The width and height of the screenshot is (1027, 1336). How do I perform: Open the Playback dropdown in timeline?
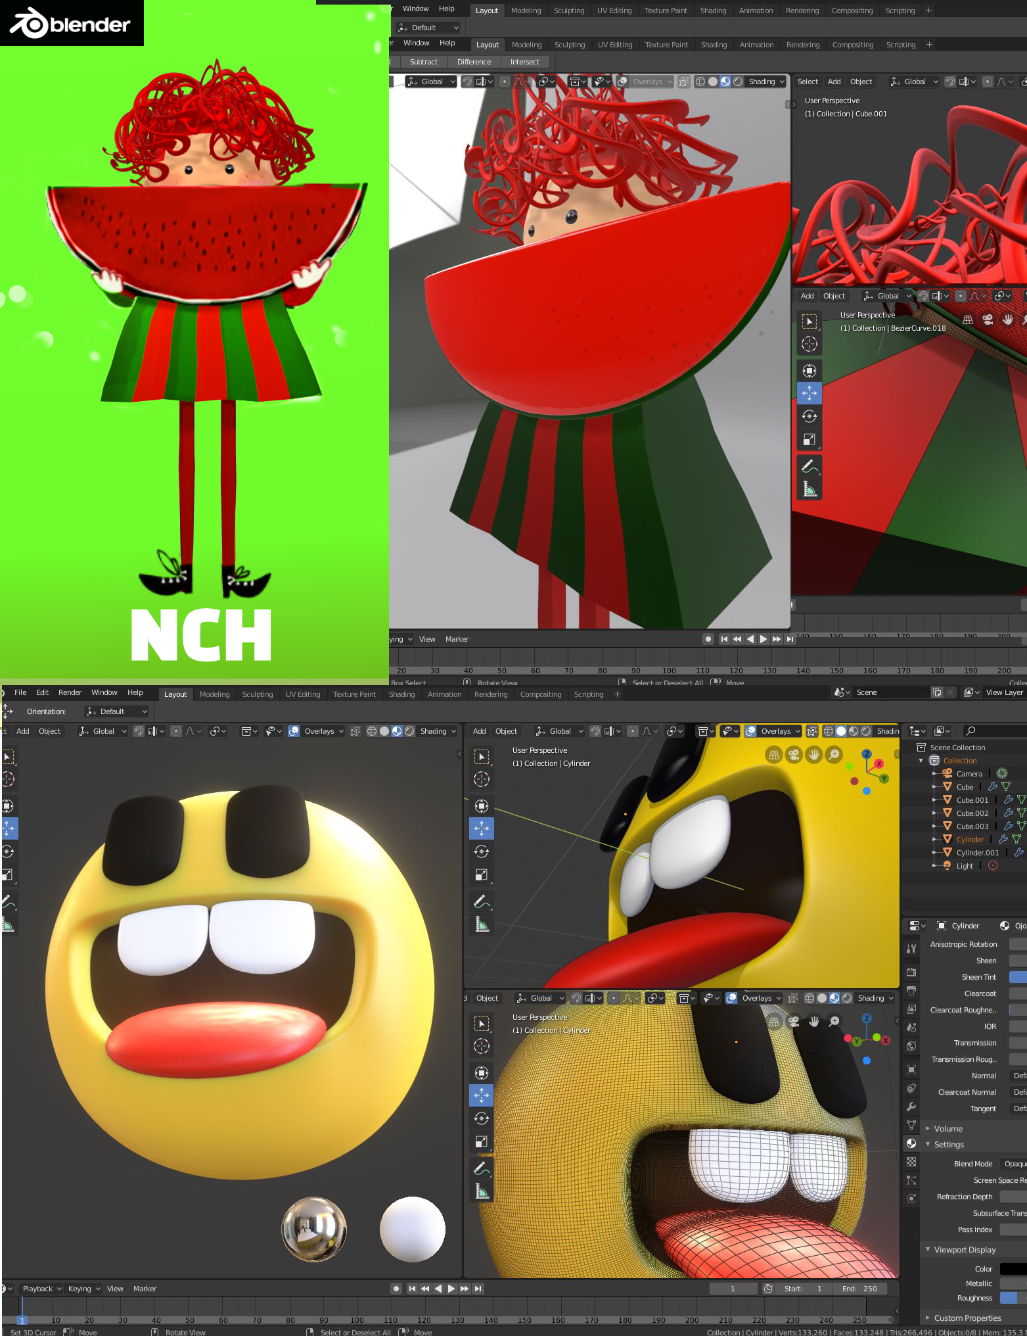click(42, 1289)
